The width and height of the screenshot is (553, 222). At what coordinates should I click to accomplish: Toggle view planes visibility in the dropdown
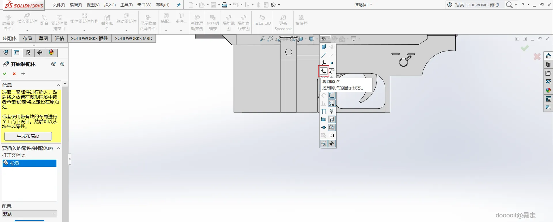(x=324, y=47)
